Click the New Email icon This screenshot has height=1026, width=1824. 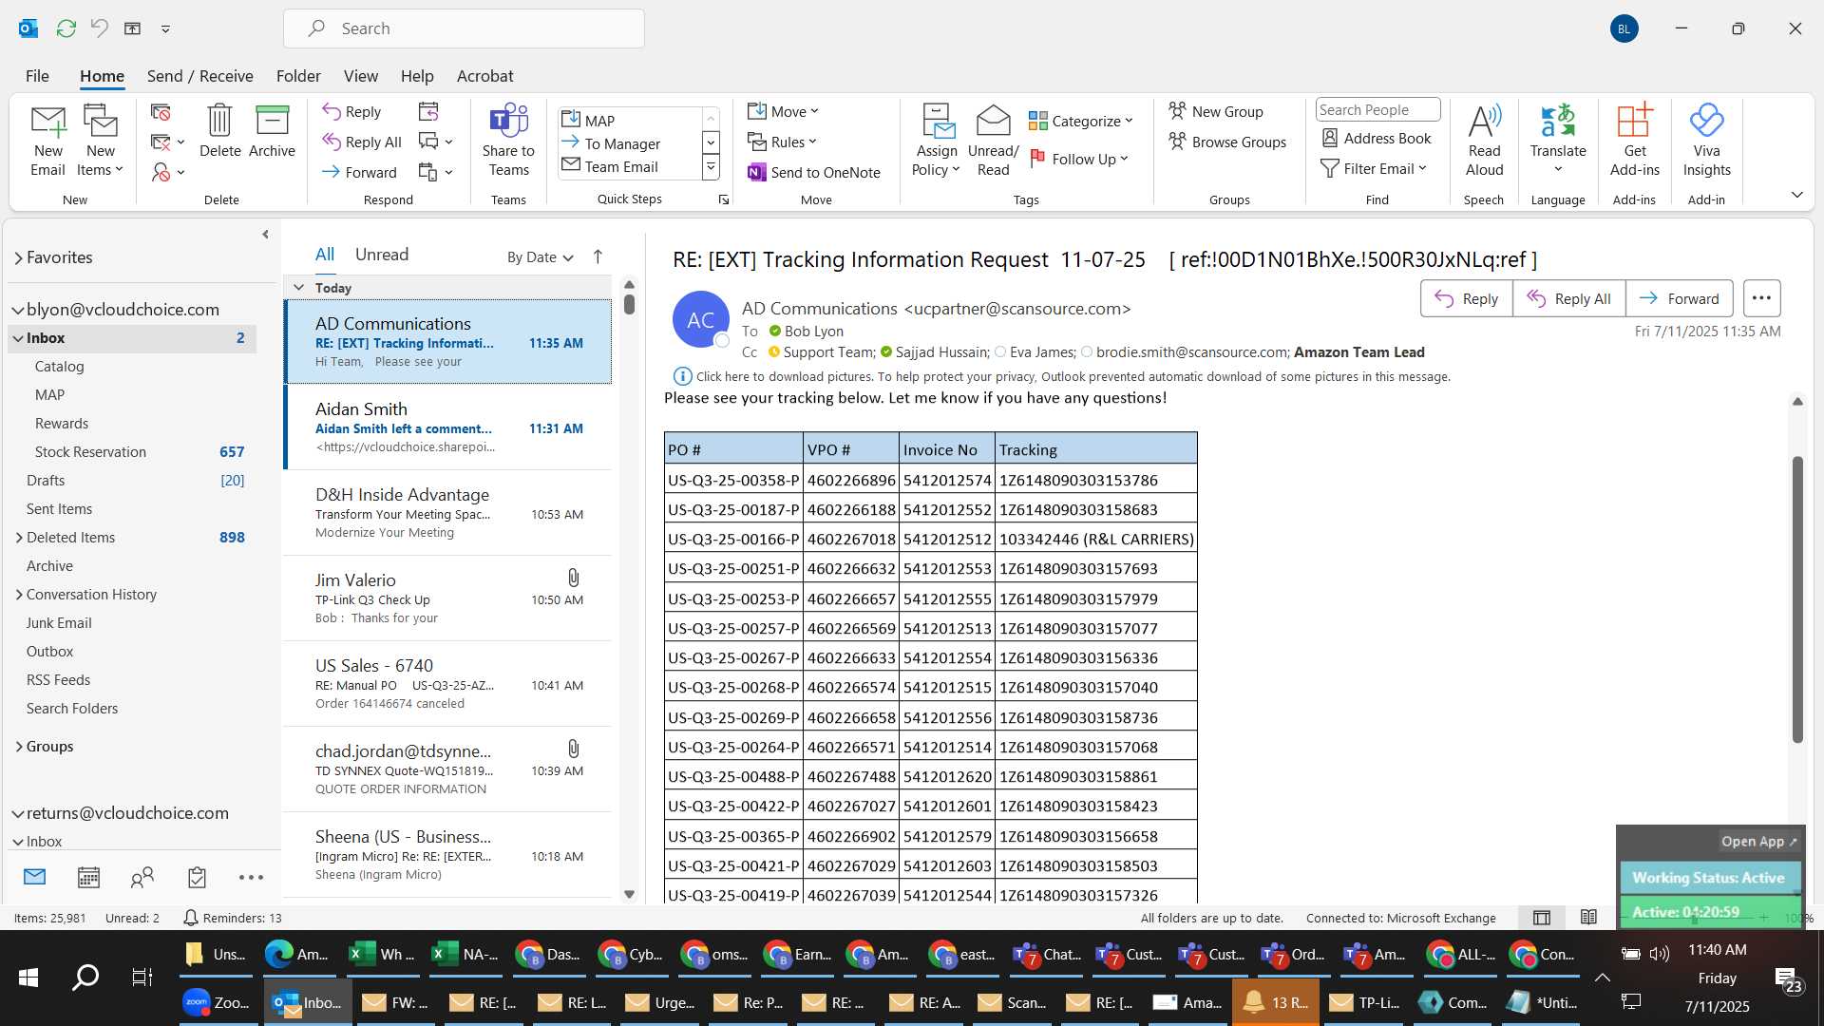(x=47, y=122)
